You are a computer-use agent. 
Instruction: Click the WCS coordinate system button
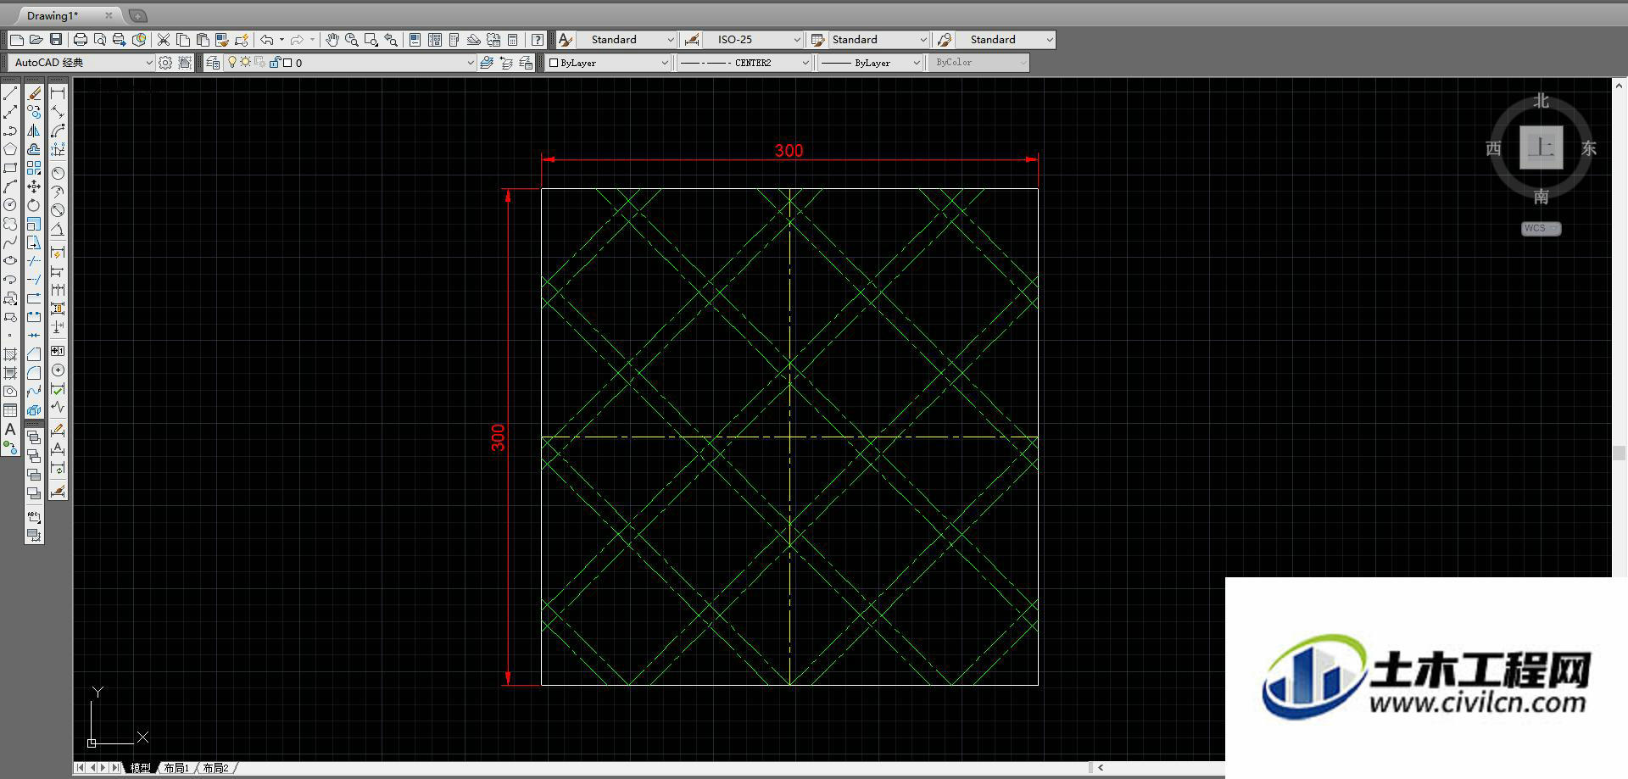pyautogui.click(x=1541, y=228)
